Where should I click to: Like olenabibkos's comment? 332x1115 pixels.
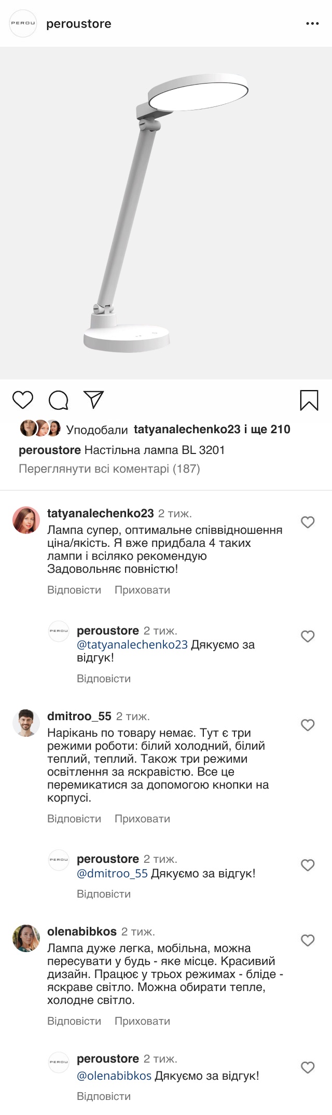[308, 940]
